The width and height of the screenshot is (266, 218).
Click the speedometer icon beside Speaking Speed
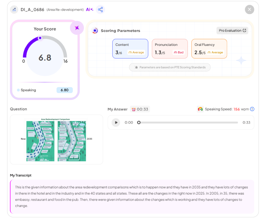coord(200,109)
